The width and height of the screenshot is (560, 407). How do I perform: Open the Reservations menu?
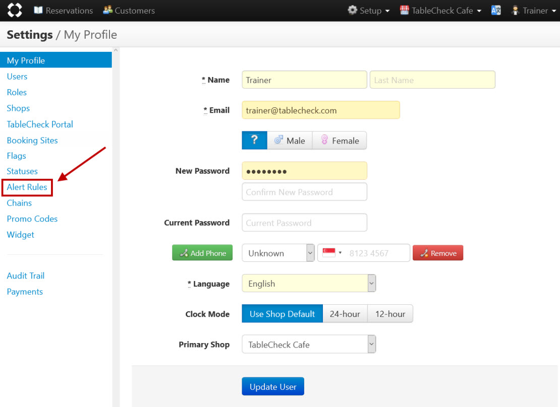coord(63,11)
